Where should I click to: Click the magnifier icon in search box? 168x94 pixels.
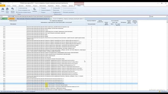coord(167,16)
